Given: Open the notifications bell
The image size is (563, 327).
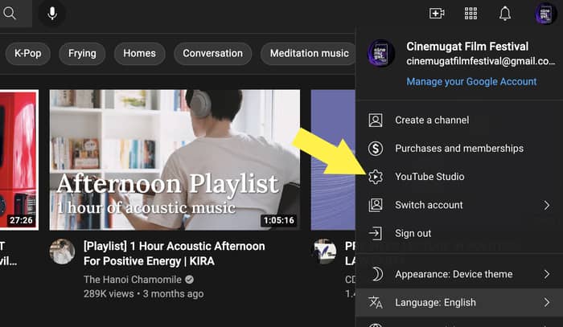Looking at the screenshot, I should (x=505, y=14).
